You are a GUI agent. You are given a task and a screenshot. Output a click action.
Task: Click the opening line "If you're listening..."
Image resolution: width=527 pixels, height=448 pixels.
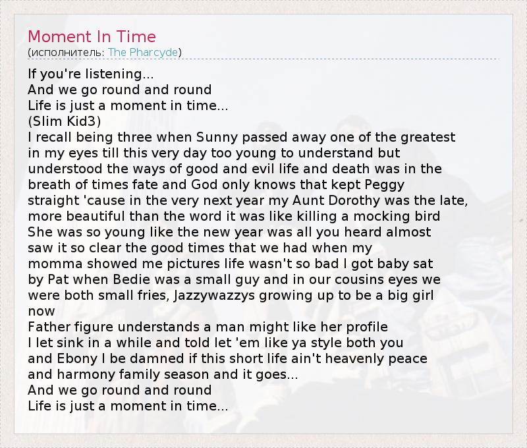click(91, 73)
